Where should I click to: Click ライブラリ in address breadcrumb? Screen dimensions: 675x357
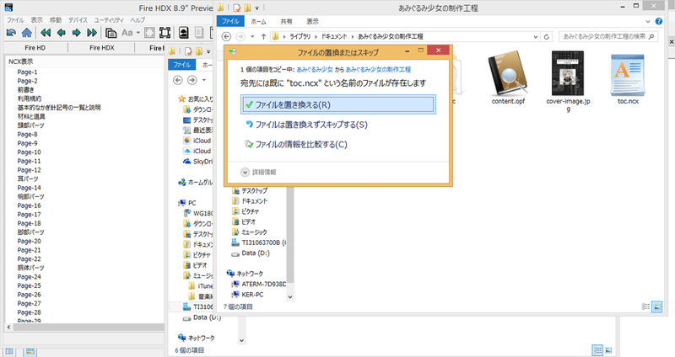click(x=300, y=36)
